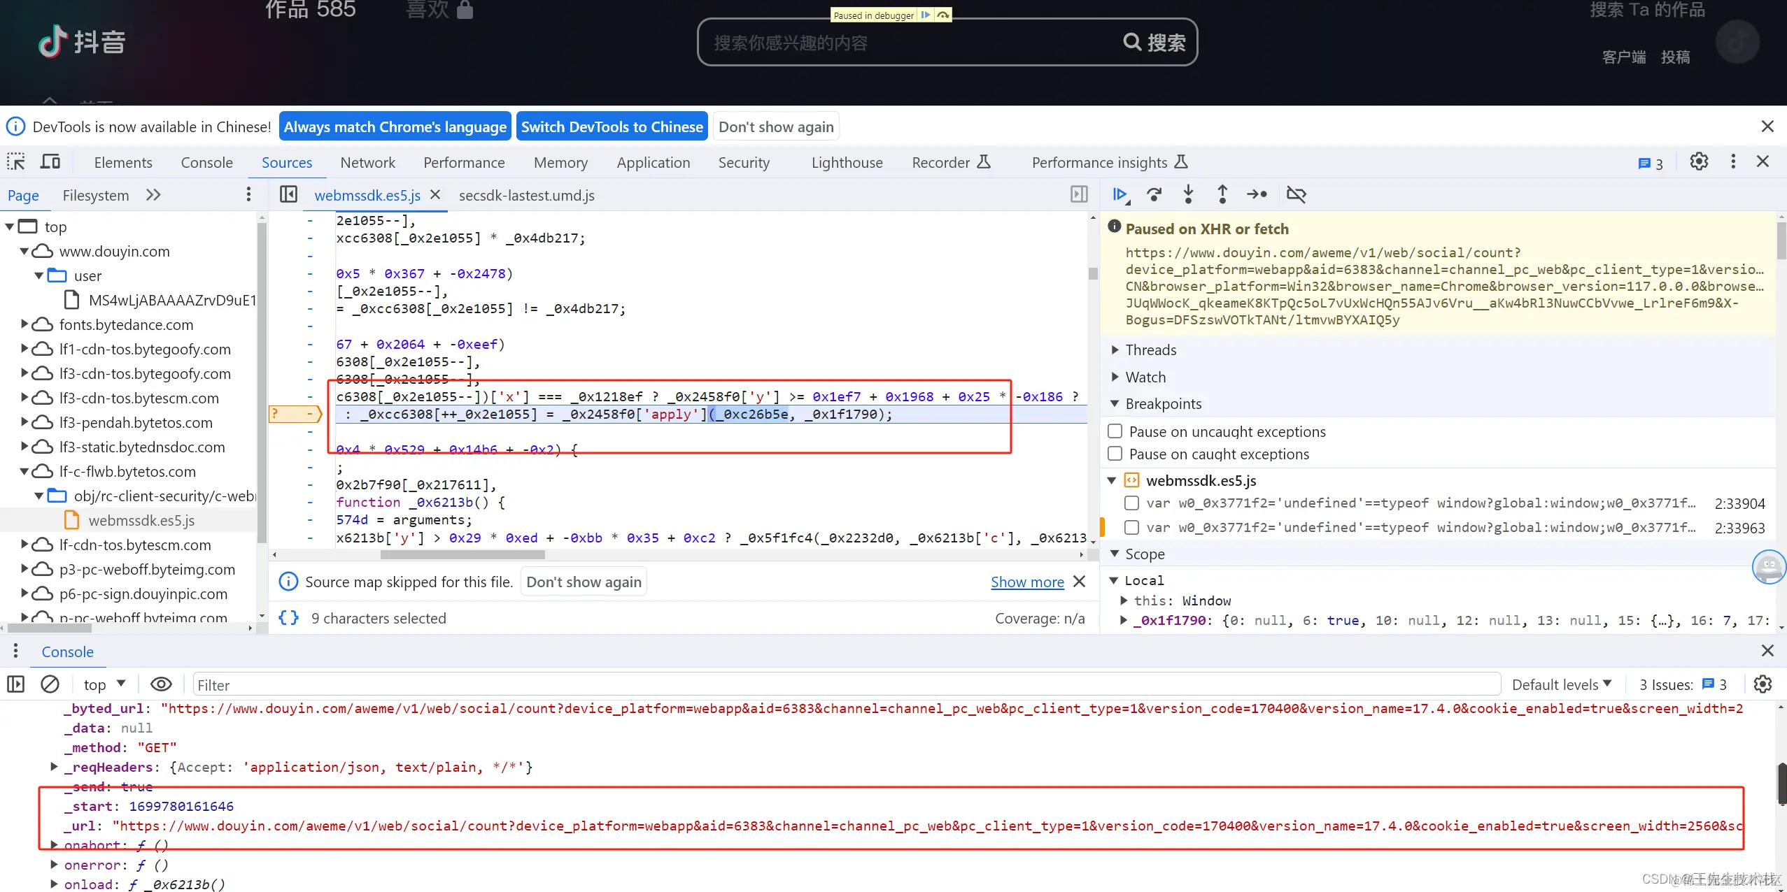Pretty print the source with braces icon
1787x892 pixels.
point(288,618)
